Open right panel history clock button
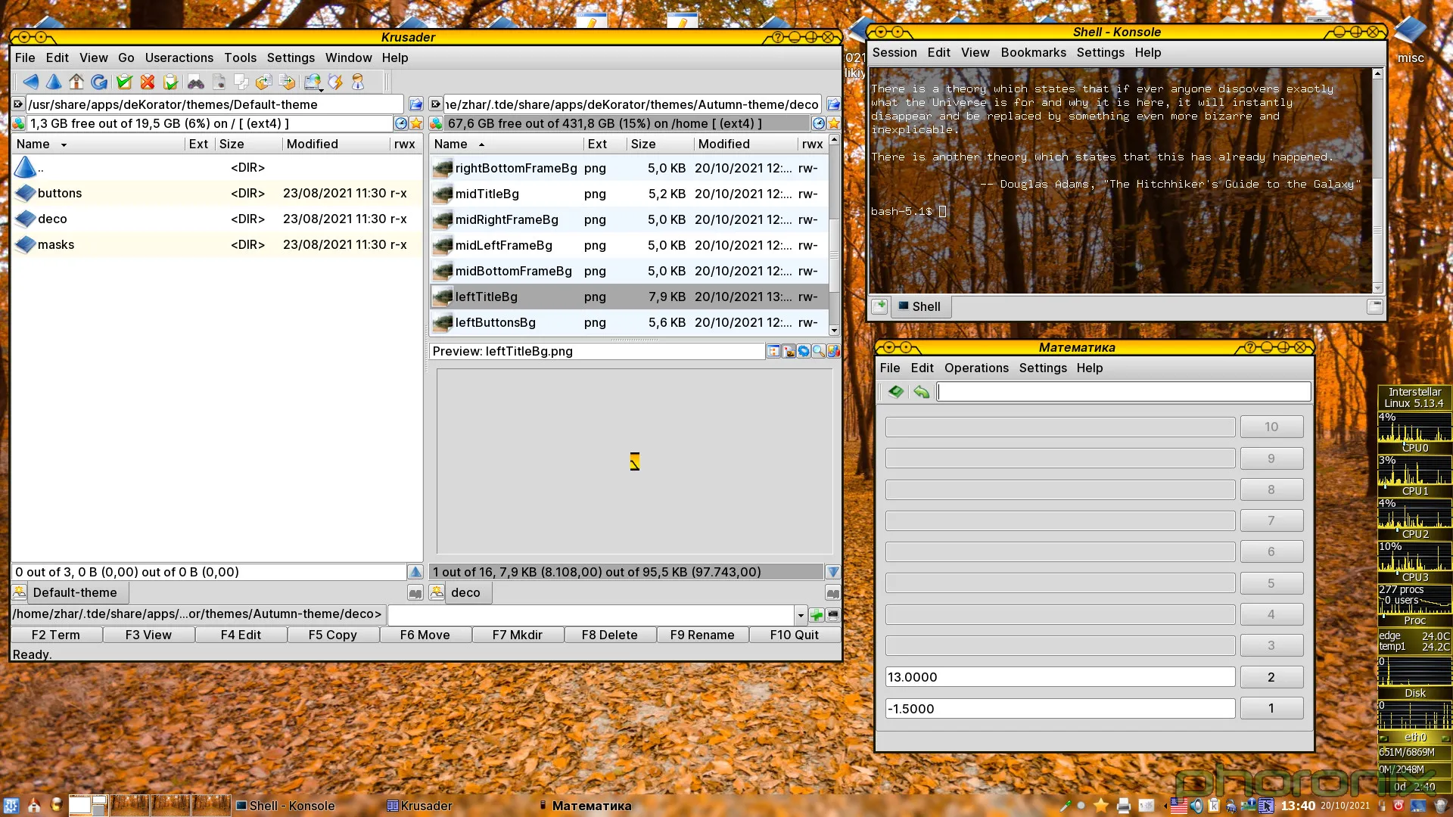The height and width of the screenshot is (817, 1453). (x=819, y=123)
